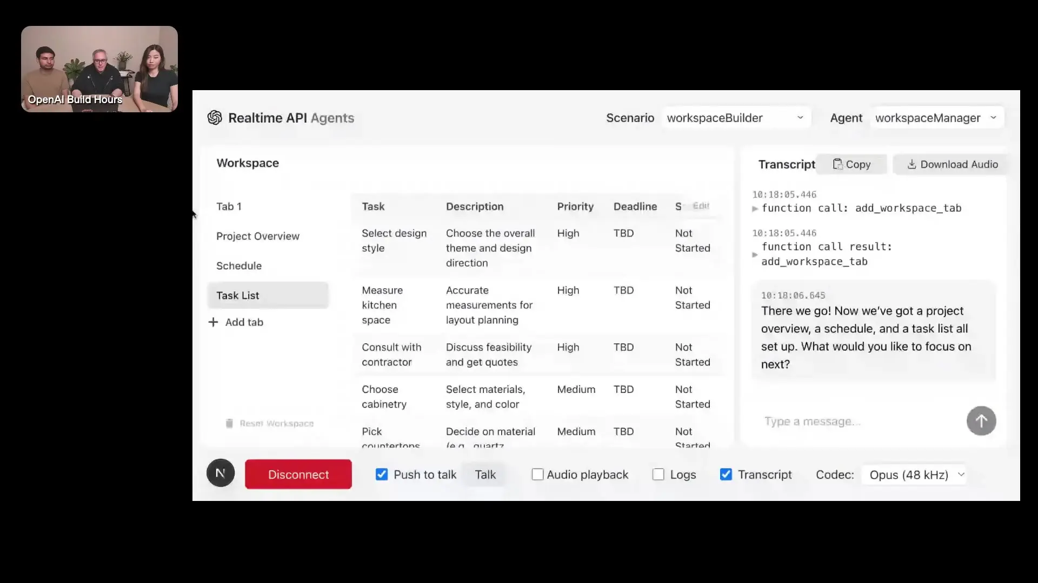
Task: Click the clipboard icon on the Copy button
Action: (x=837, y=164)
